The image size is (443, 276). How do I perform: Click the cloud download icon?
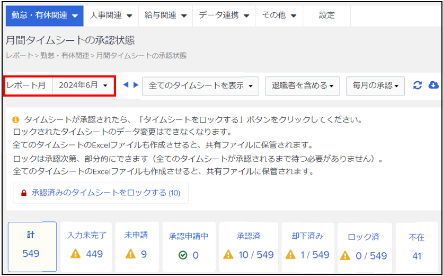tap(433, 85)
